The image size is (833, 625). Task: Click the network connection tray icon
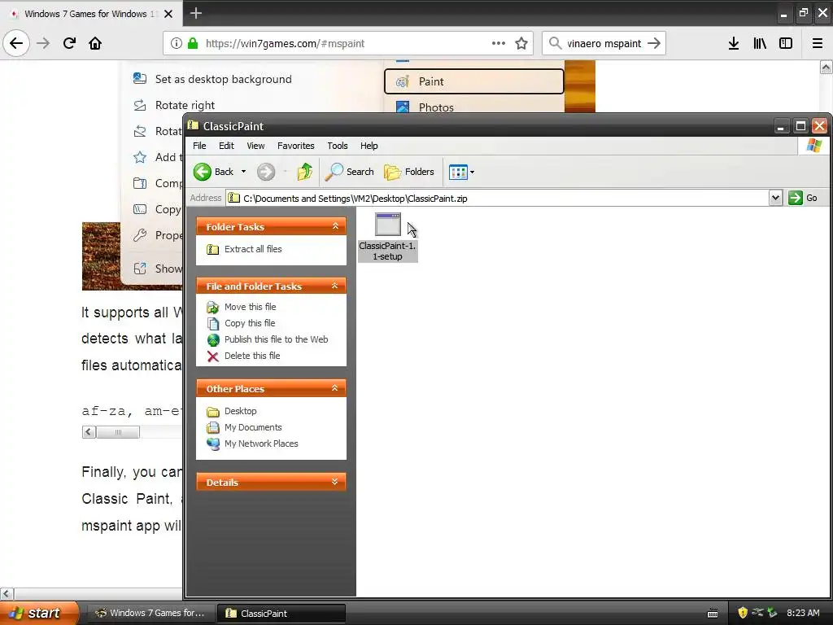(757, 613)
